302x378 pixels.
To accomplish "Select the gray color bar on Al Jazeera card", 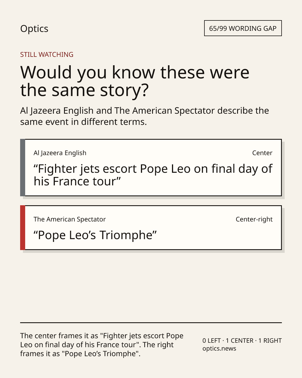I will pyautogui.click(x=23, y=167).
